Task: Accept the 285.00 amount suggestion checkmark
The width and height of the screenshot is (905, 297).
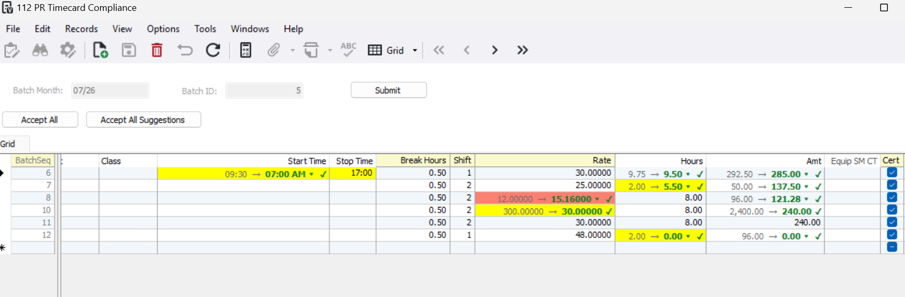Action: 818,174
